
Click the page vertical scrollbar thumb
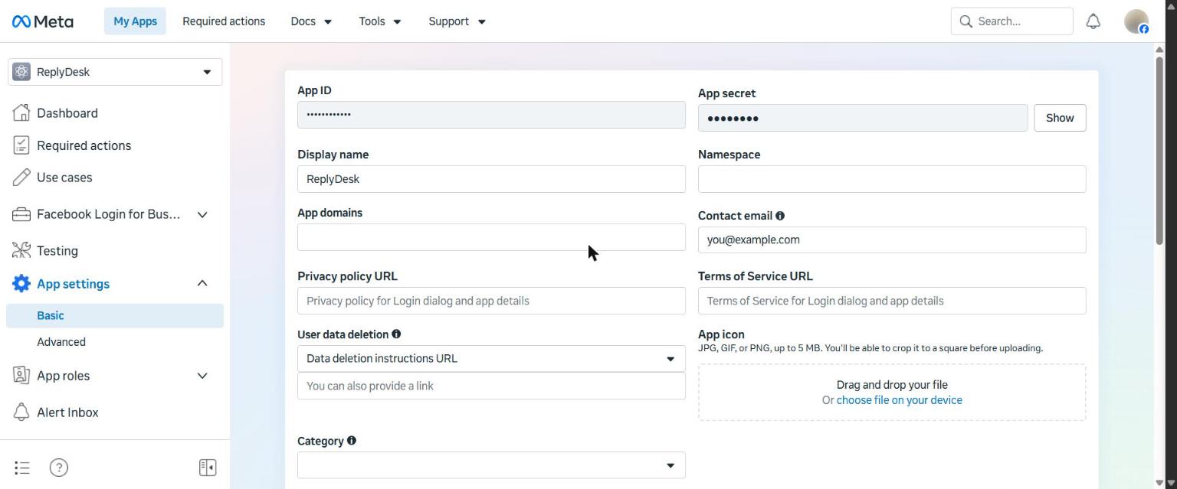1159,149
